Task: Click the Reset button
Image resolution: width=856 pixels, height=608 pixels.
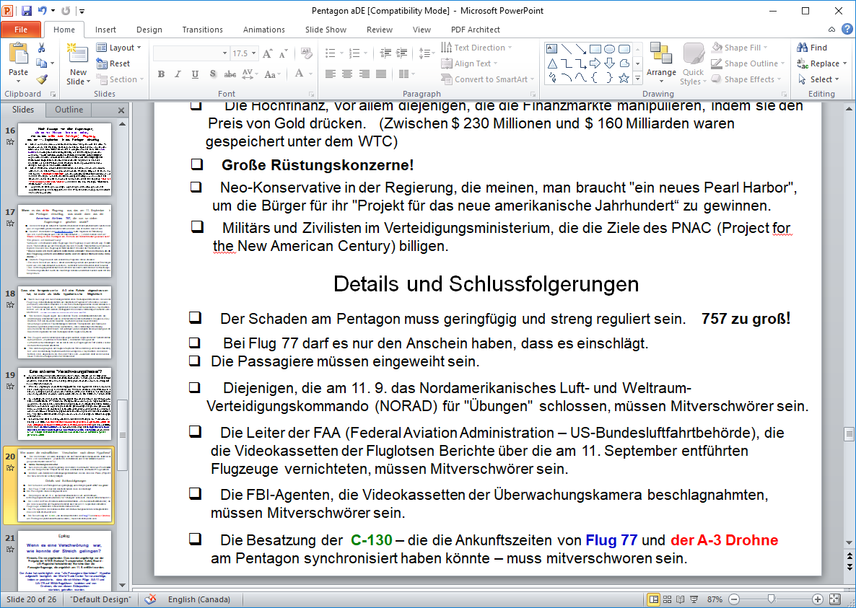Action: point(113,63)
